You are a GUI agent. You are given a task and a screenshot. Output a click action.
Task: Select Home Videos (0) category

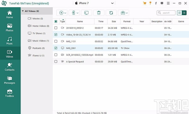(38, 26)
